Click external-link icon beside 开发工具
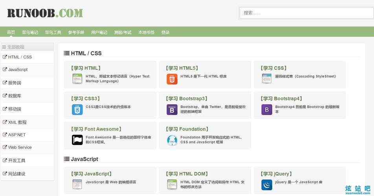The width and height of the screenshot is (374, 196). click(x=5, y=160)
